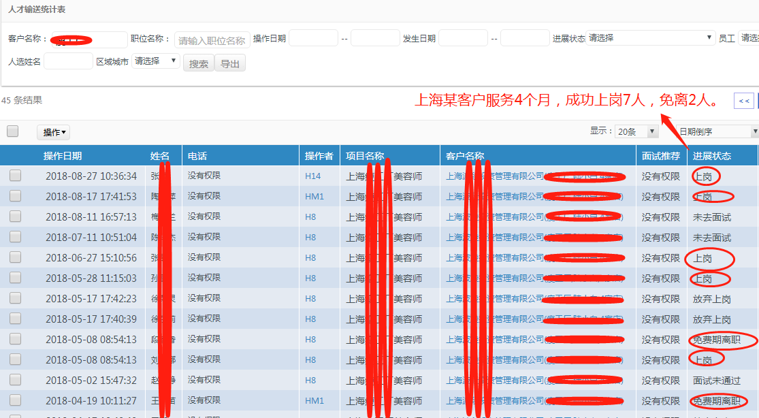The image size is (759, 418).
Task: Check the row dated 2018-08-11 16:57:13
Action: [x=16, y=216]
